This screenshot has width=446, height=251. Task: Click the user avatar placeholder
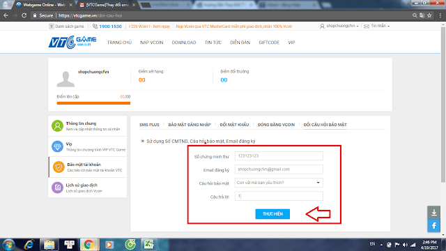tap(66, 79)
